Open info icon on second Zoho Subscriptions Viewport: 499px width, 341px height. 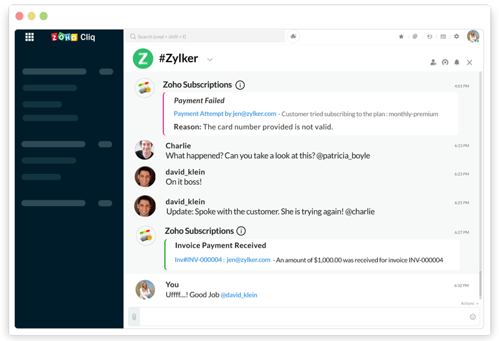click(241, 231)
